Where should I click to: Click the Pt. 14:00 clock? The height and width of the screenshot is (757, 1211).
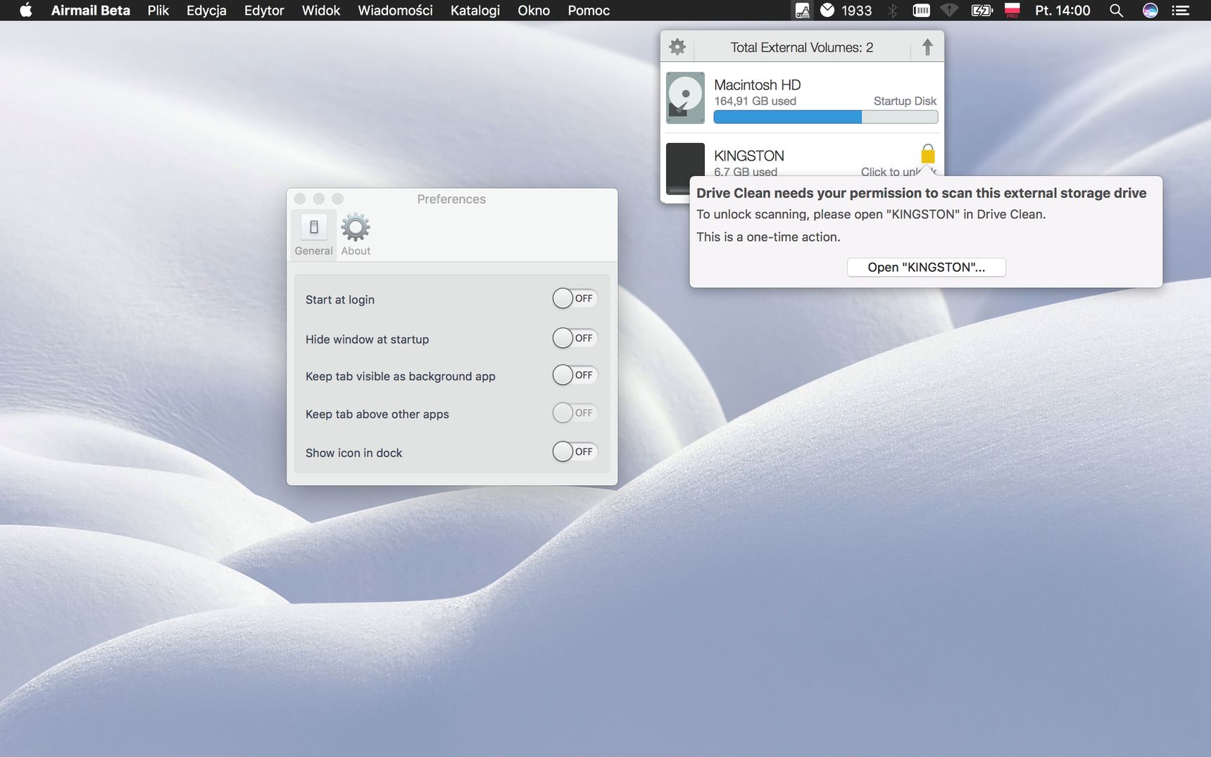tap(1062, 11)
